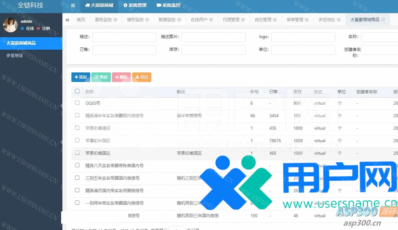Click the tab scroll-left double arrow icon

tap(67, 20)
